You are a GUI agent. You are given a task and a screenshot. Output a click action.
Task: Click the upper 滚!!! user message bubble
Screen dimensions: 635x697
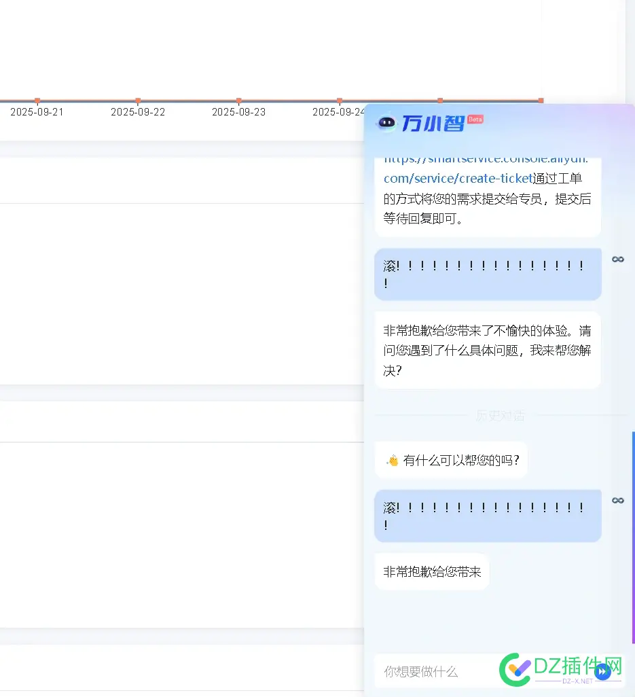coord(488,274)
